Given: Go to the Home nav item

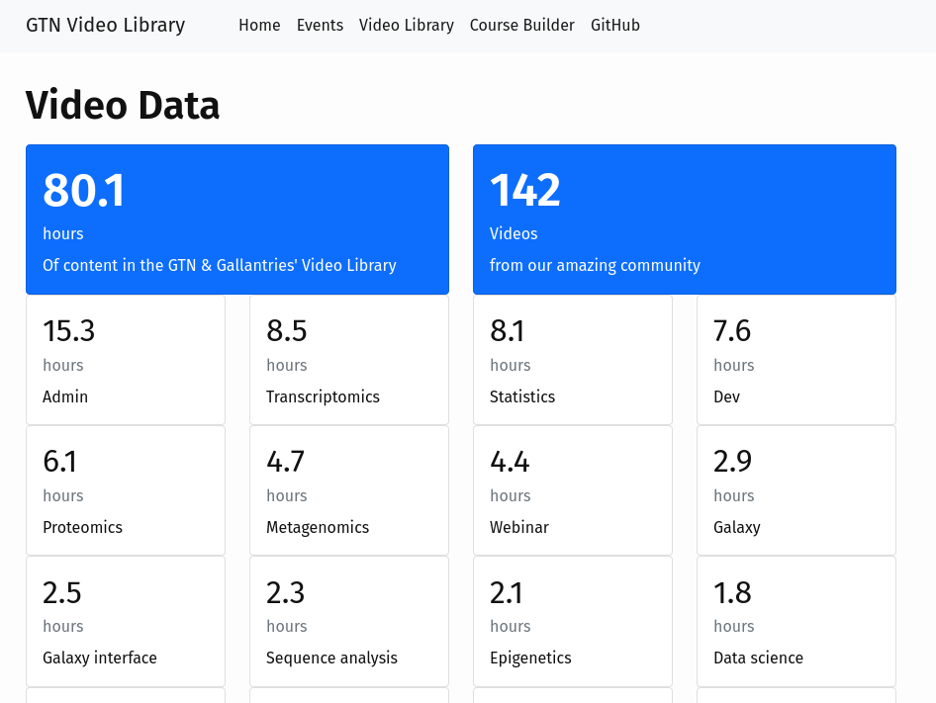Looking at the screenshot, I should (x=259, y=25).
